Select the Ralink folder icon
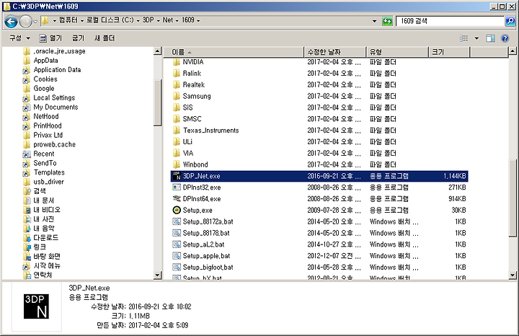 click(177, 73)
